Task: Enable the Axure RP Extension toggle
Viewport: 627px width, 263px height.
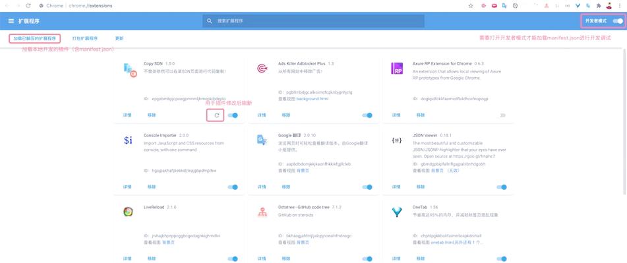Action: tap(502, 115)
